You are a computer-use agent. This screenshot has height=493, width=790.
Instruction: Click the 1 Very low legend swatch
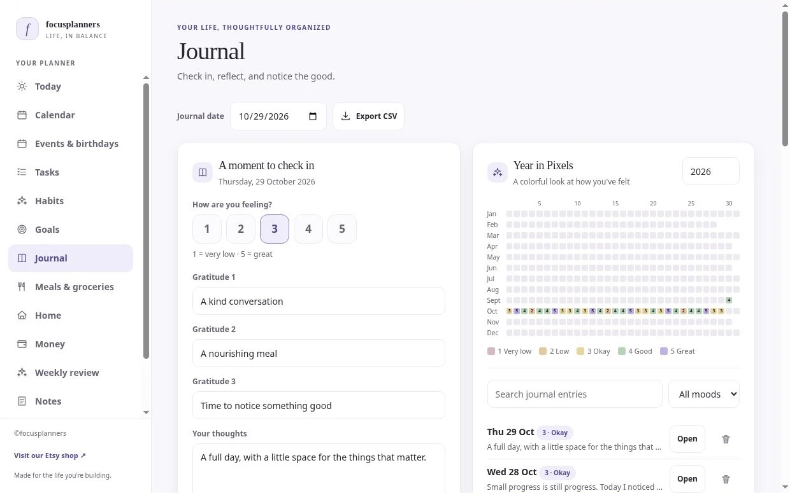pyautogui.click(x=491, y=351)
